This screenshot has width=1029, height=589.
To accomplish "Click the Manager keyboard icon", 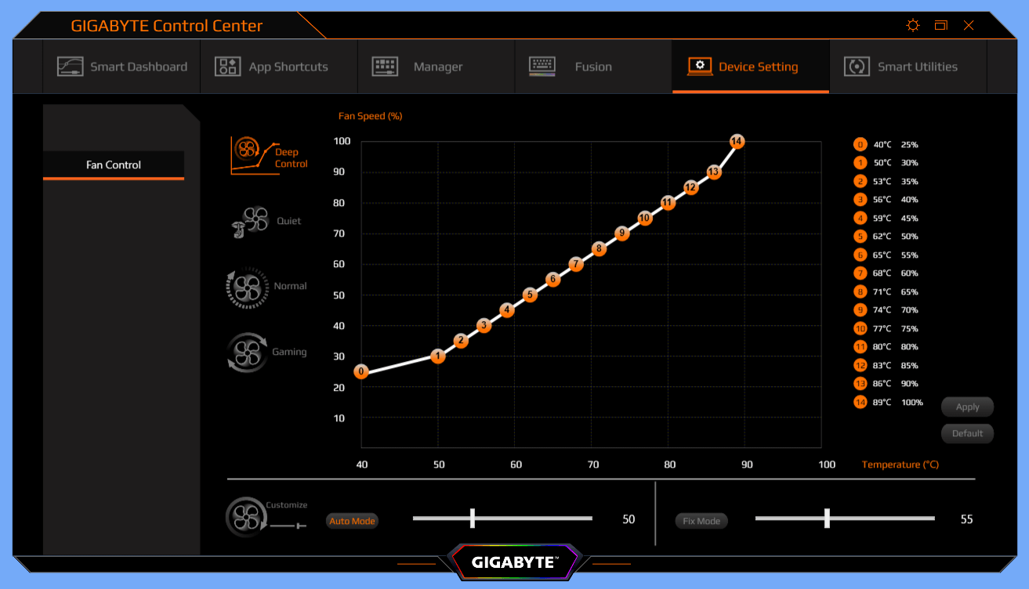I will (x=385, y=67).
